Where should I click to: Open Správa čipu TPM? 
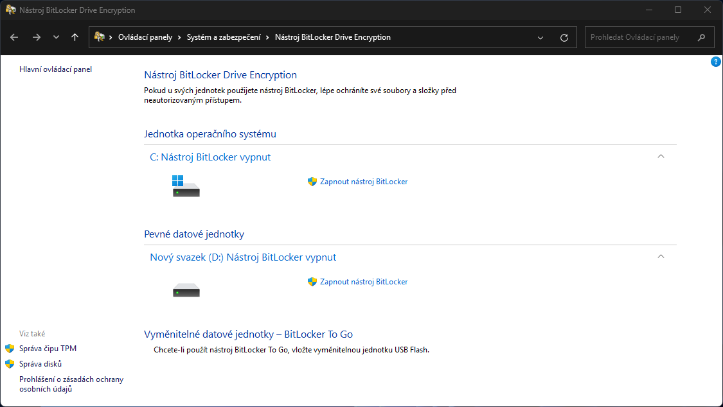[48, 349]
